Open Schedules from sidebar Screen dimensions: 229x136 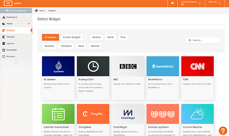(x=16, y=50)
